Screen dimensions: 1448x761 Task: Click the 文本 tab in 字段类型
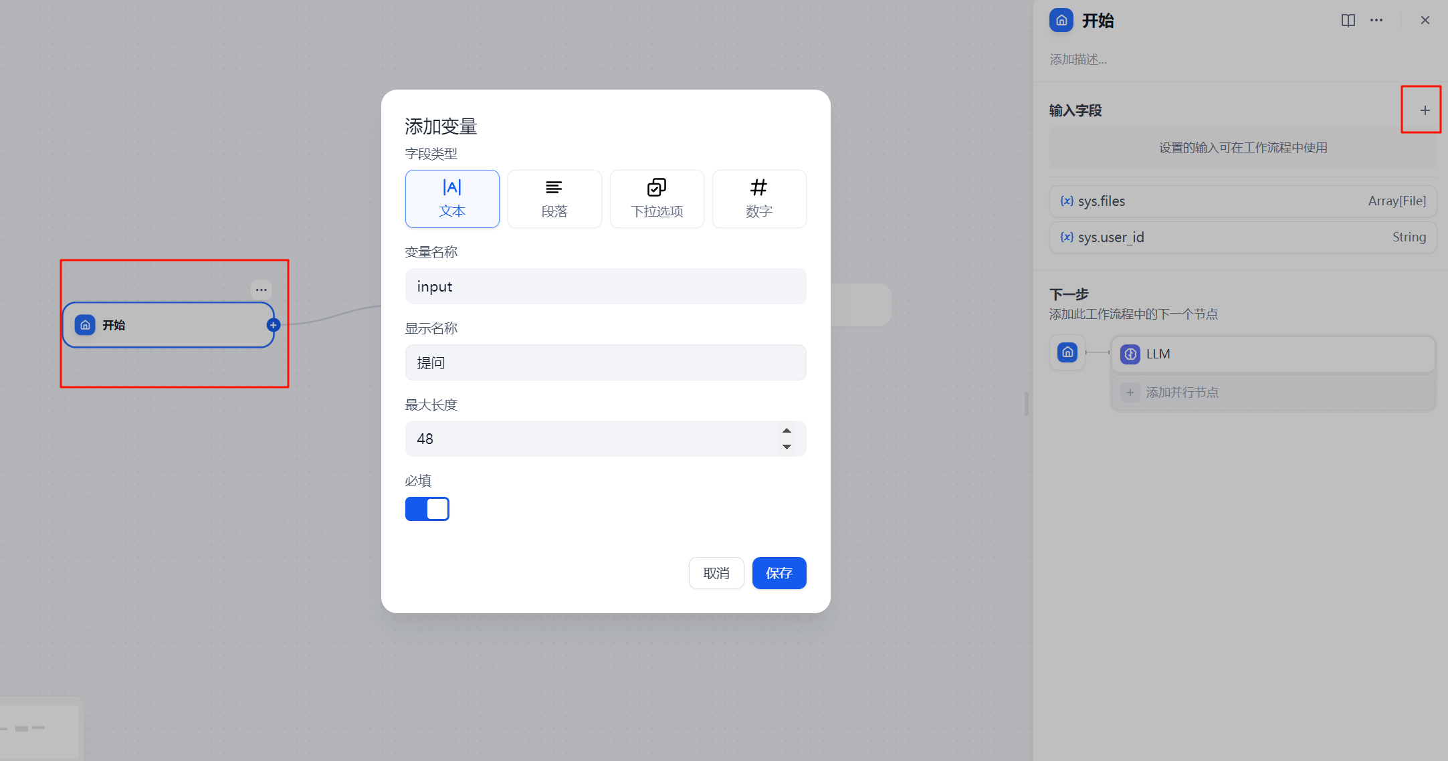tap(452, 197)
